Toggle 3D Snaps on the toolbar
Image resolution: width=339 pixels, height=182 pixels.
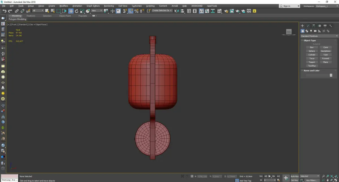pyautogui.click(x=125, y=11)
